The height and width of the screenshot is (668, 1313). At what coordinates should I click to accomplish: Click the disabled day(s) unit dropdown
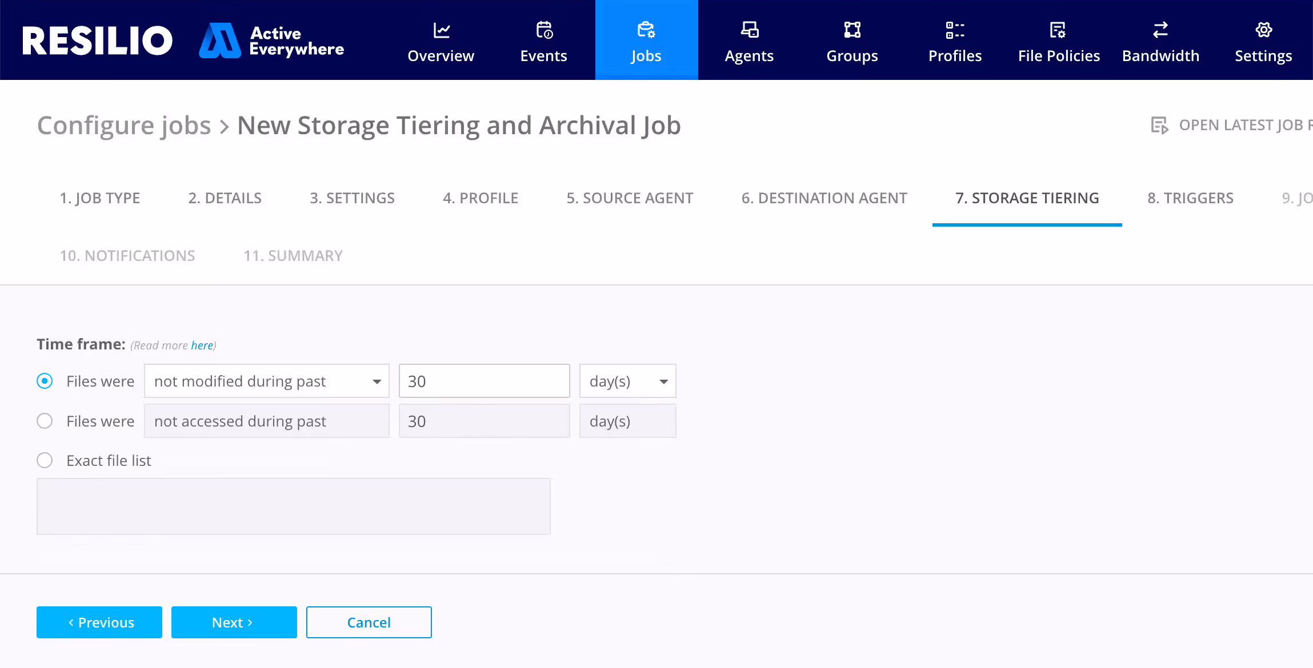click(628, 421)
